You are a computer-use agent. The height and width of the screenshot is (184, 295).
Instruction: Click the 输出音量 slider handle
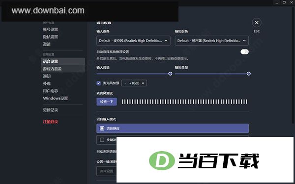click(x=248, y=74)
